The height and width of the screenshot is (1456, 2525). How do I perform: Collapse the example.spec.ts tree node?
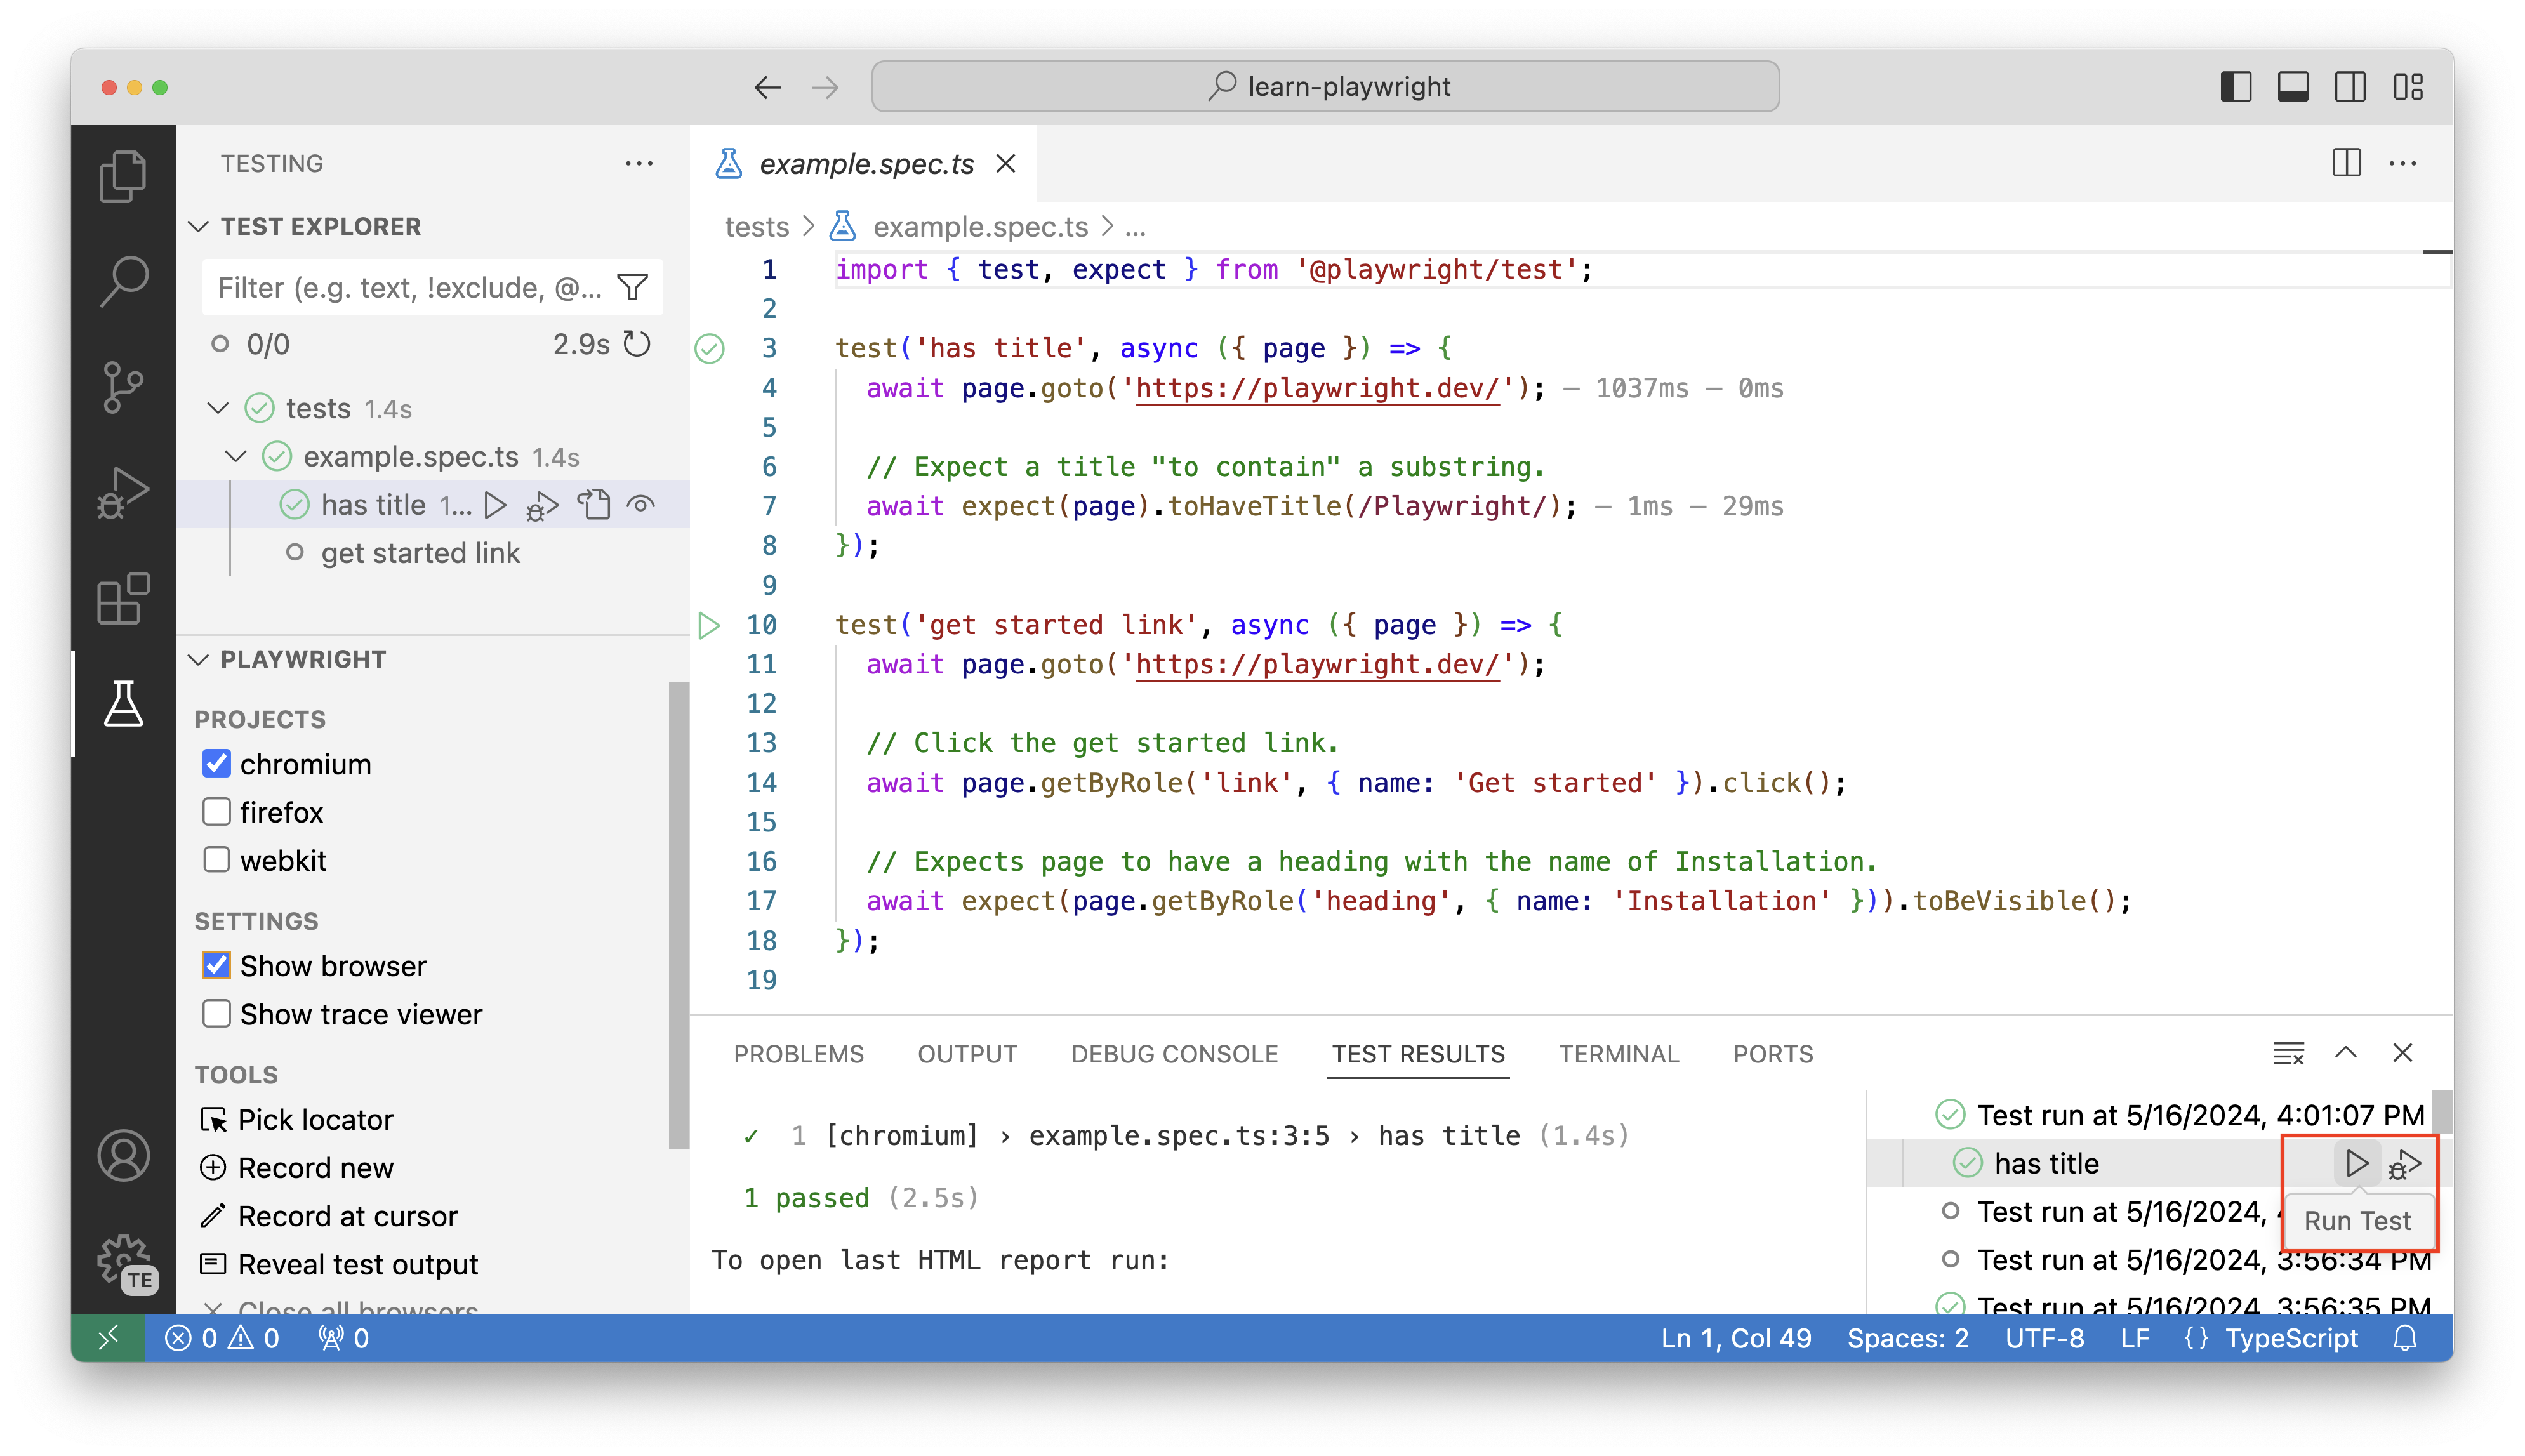point(236,457)
